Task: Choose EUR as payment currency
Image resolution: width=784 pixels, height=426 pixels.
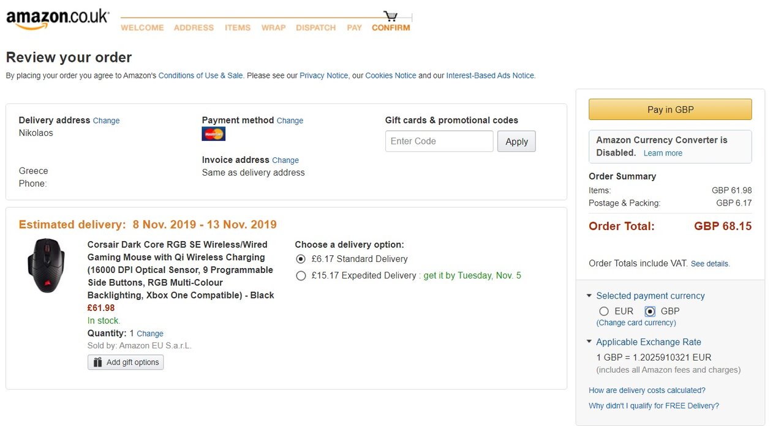Action: pos(604,311)
